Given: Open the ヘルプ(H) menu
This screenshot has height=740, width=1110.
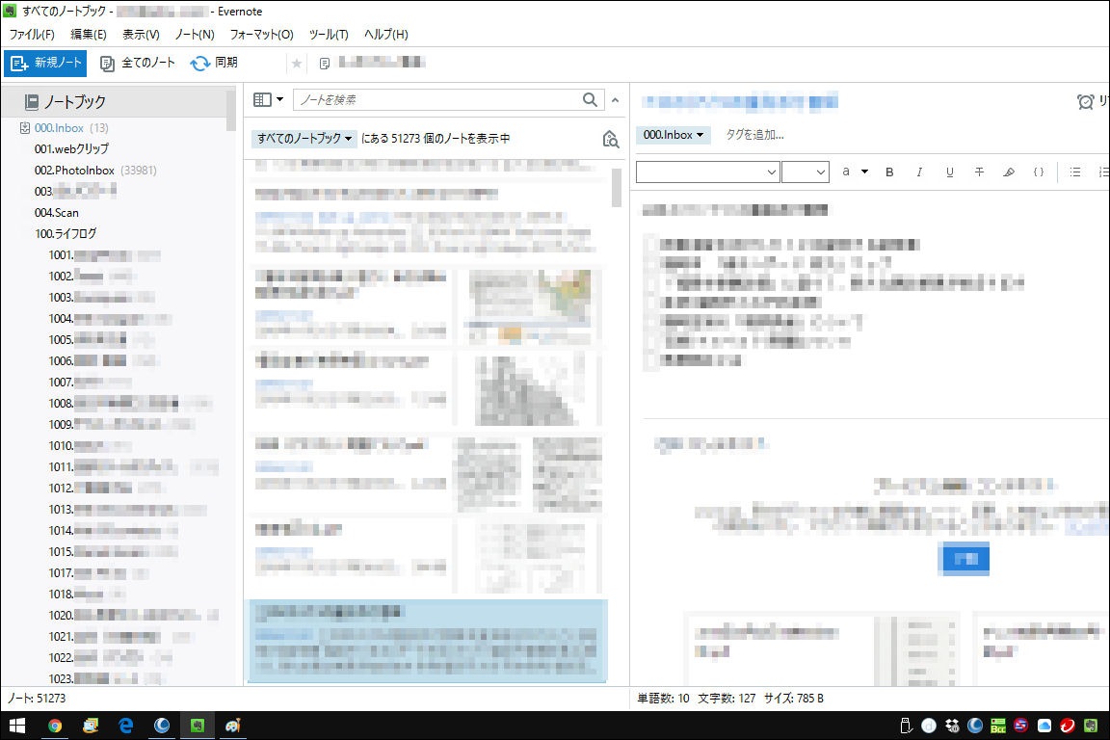Looking at the screenshot, I should coord(385,34).
